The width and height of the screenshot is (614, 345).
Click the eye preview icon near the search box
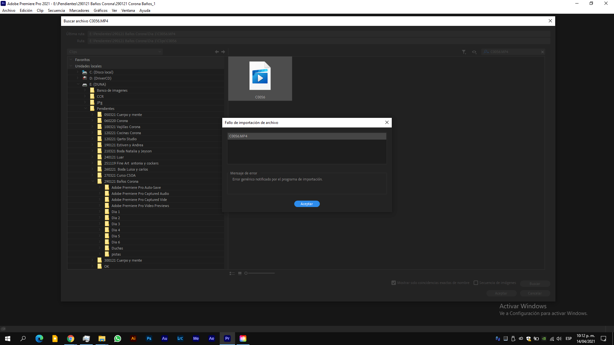coord(474,52)
